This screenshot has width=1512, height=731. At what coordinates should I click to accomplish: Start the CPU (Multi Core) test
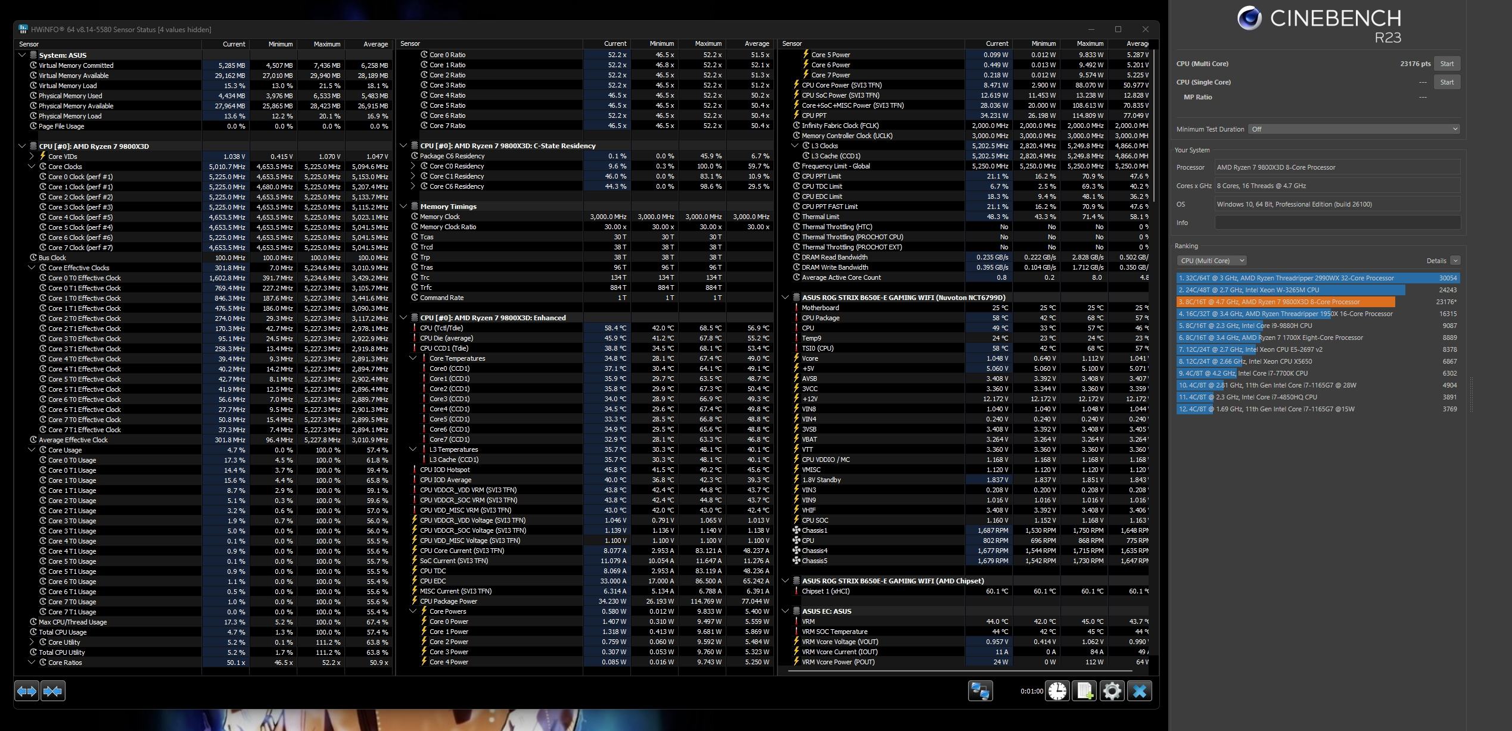[1446, 64]
